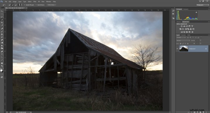Add a Brightness/Contrast adjustment
Viewport: 210px width, 113px height.
tap(182, 26)
